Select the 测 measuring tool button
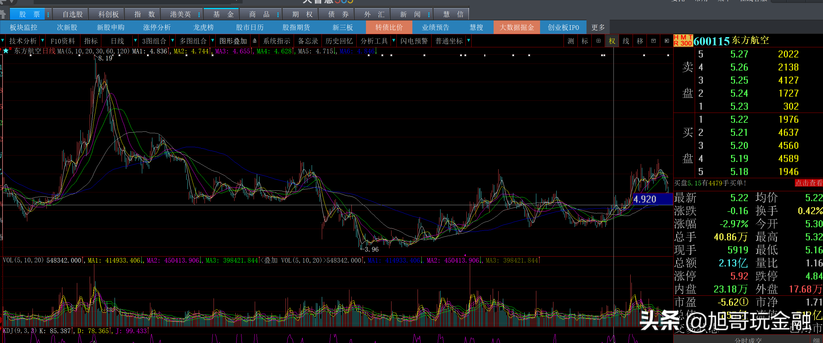The width and height of the screenshot is (823, 343). click(571, 41)
